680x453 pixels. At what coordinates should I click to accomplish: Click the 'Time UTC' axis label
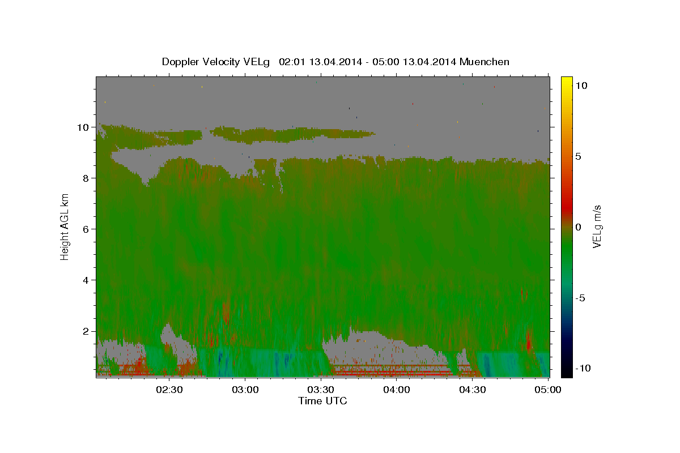(x=322, y=401)
